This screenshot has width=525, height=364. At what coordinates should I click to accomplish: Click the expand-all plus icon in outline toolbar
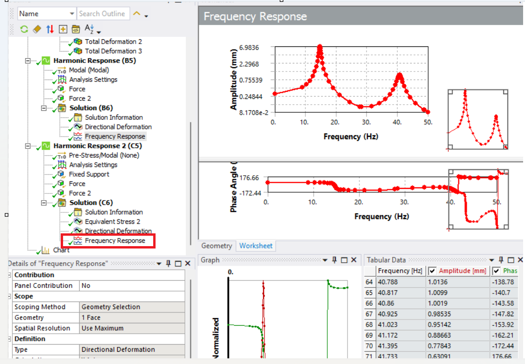point(63,29)
